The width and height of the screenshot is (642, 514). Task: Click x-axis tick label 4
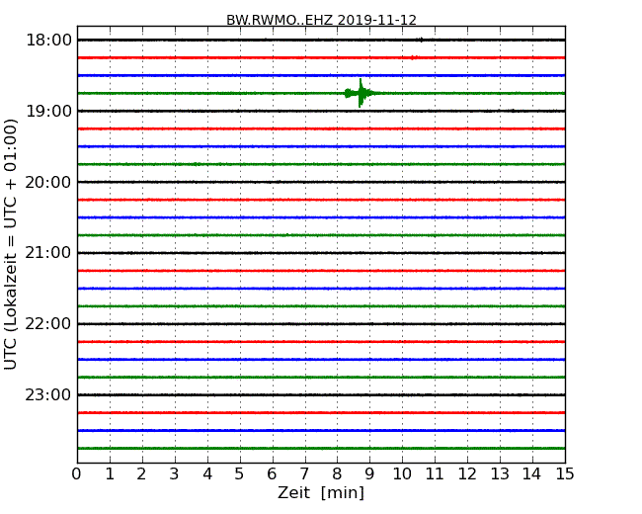click(x=207, y=474)
